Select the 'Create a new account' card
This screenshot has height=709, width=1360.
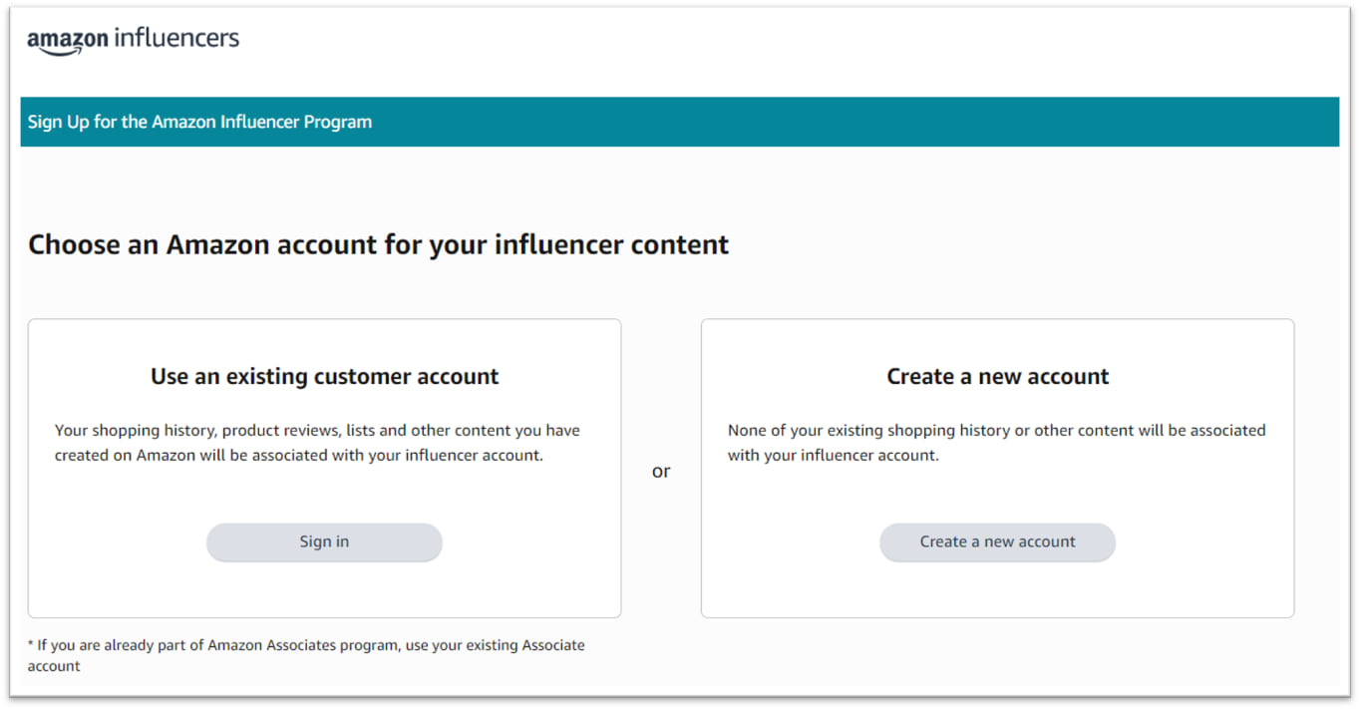(996, 467)
